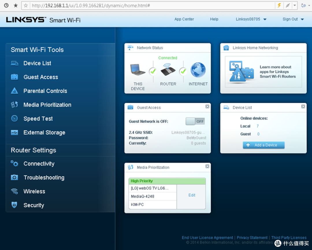Open the Third Party Licenses link
This screenshot has width=312, height=250.
[289, 238]
